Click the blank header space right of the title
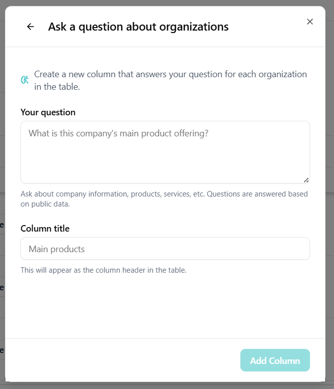The width and height of the screenshot is (334, 389). click(x=265, y=27)
